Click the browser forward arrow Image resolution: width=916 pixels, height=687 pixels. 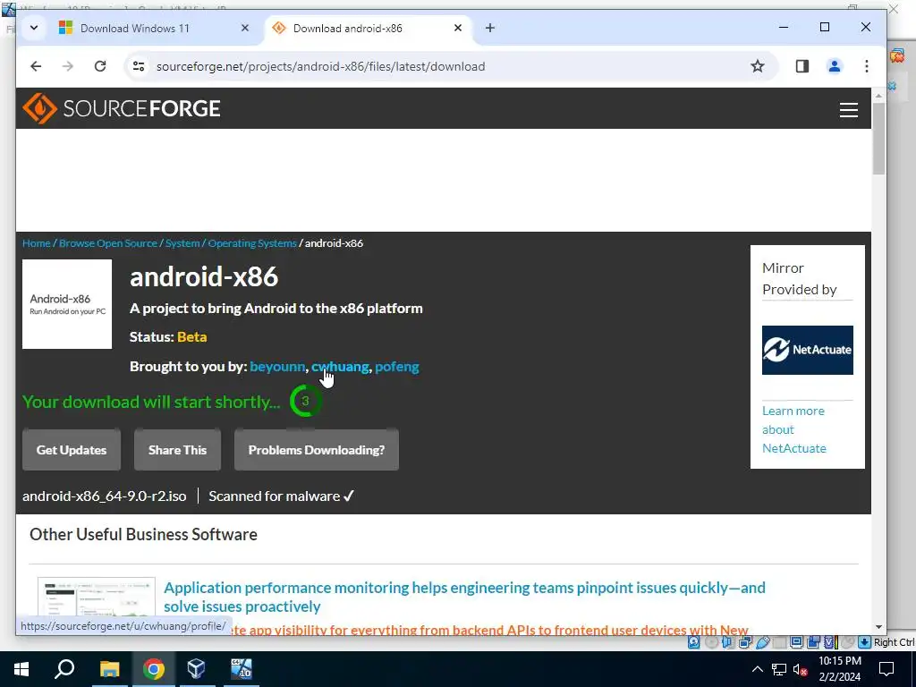click(68, 66)
